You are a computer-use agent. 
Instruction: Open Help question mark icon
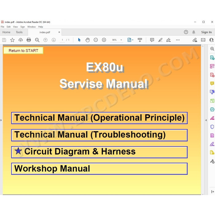tap(186, 32)
